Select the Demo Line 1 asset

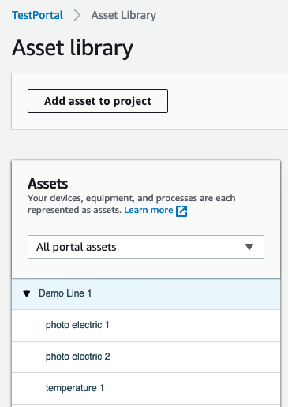click(146, 294)
